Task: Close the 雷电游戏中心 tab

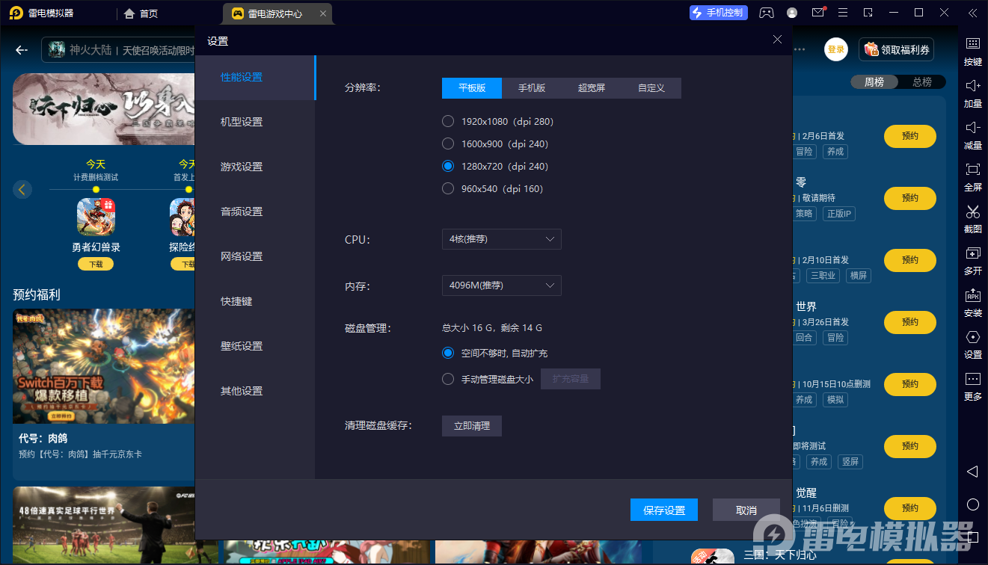Action: tap(322, 13)
